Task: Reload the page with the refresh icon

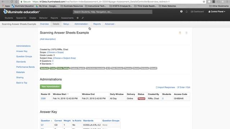Action: click(12, 1)
